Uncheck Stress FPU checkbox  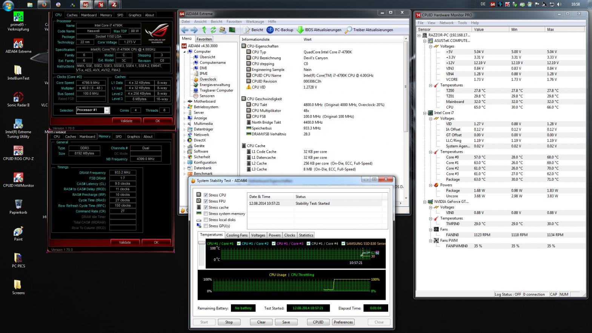click(206, 201)
